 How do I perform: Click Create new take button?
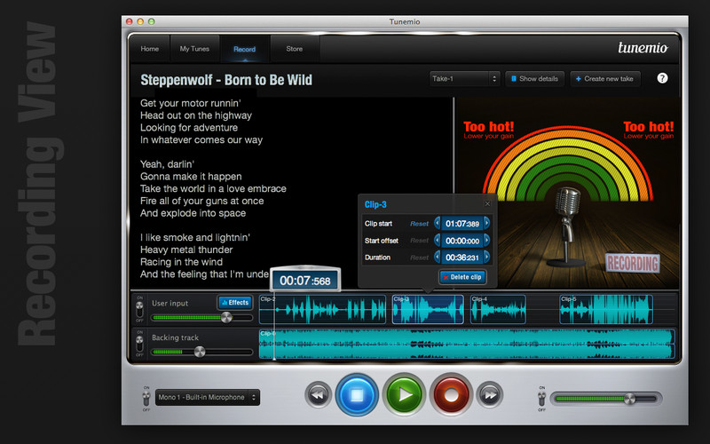coord(604,79)
